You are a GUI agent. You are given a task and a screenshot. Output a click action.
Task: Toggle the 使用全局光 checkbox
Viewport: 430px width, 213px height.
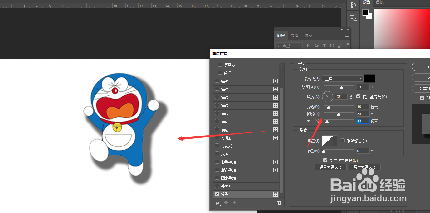pyautogui.click(x=358, y=96)
